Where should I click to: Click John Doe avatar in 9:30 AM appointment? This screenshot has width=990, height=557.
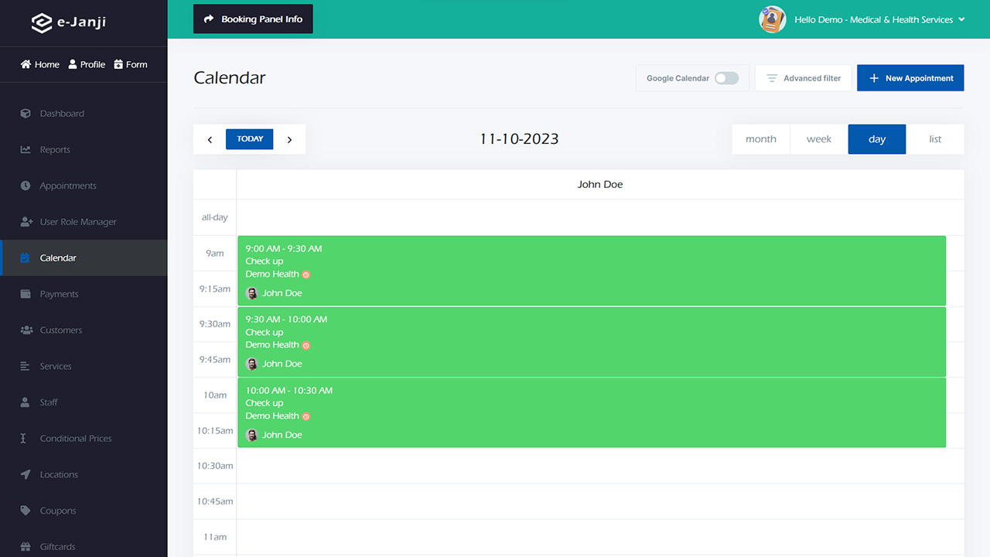[251, 364]
